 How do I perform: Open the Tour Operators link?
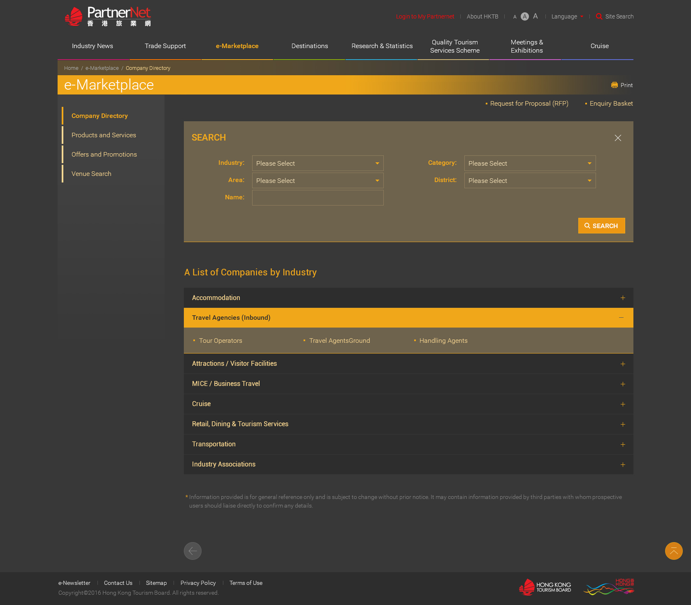point(220,341)
